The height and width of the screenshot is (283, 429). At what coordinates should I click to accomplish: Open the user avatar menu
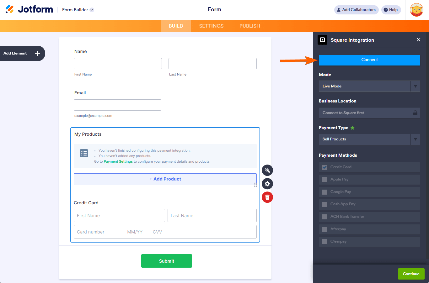[416, 10]
